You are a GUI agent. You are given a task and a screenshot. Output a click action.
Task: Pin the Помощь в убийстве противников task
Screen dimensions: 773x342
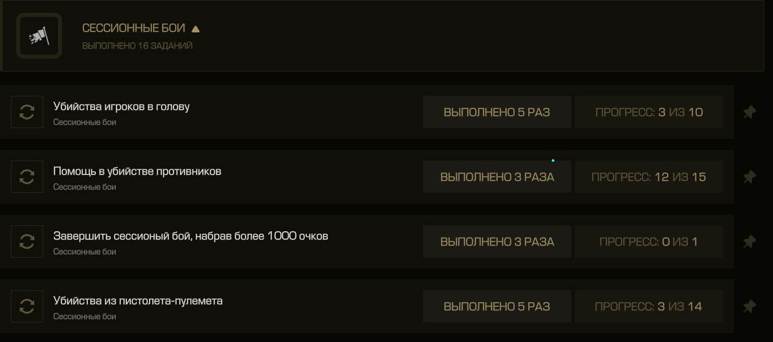click(x=749, y=177)
